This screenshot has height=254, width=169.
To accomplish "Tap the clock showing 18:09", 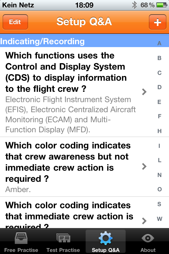I will [x=84, y=5].
